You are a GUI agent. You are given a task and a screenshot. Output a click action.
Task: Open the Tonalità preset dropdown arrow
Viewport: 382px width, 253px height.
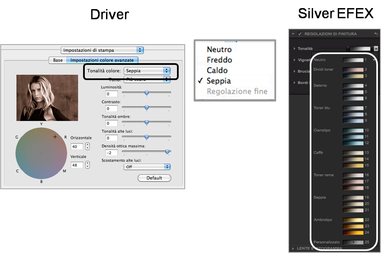tap(376, 49)
